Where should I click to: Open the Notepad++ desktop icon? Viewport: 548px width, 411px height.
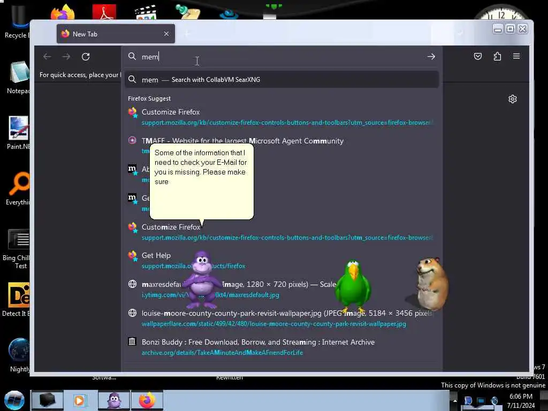point(18,78)
